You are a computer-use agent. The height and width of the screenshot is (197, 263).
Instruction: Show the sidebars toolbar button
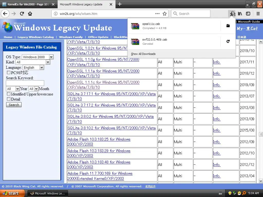248,14
